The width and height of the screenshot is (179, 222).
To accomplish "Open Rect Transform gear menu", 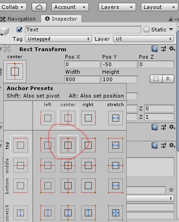I will pos(172,49).
